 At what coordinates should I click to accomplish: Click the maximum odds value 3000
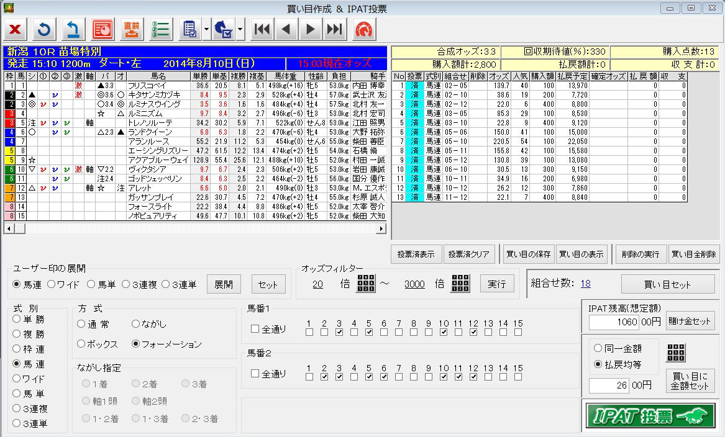click(x=414, y=284)
